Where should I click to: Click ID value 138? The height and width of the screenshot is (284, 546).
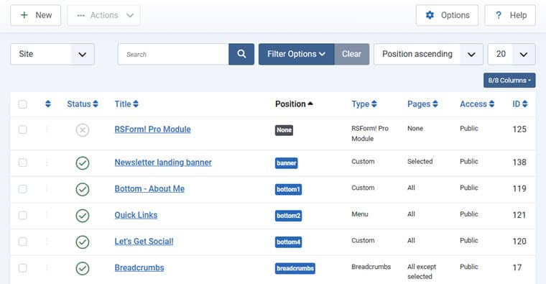519,162
